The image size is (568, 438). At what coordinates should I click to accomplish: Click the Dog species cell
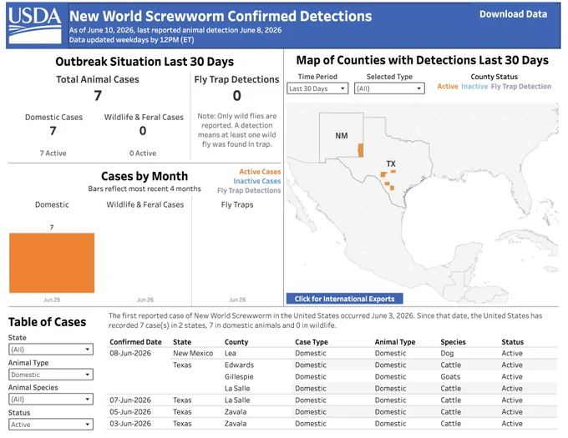pyautogui.click(x=447, y=354)
